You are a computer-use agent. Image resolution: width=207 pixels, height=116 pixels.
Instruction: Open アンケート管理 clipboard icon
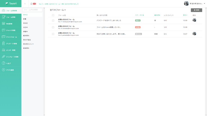pyautogui.click(x=3, y=43)
